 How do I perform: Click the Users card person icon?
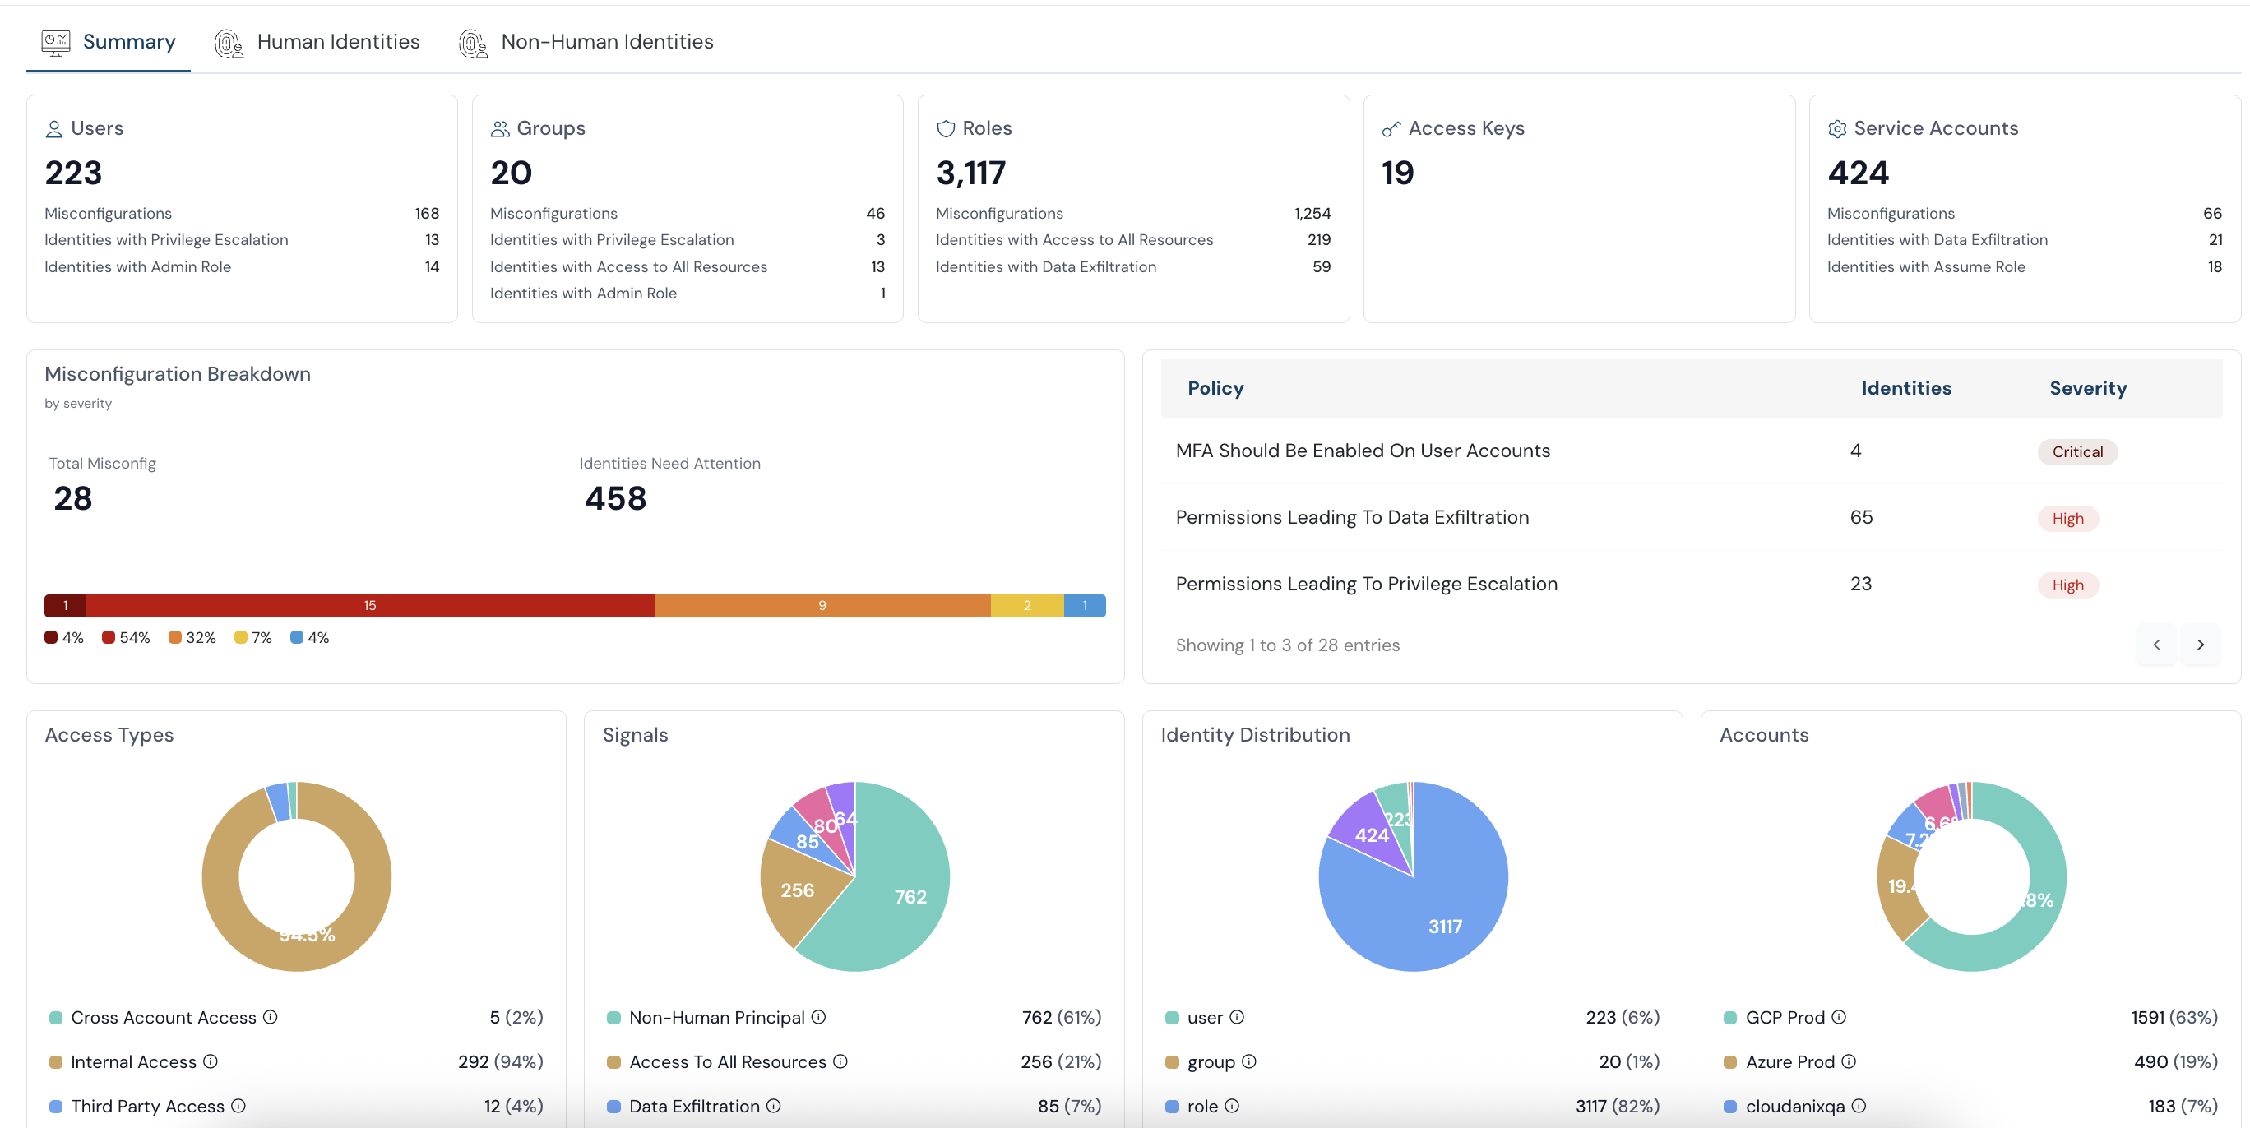pos(54,129)
